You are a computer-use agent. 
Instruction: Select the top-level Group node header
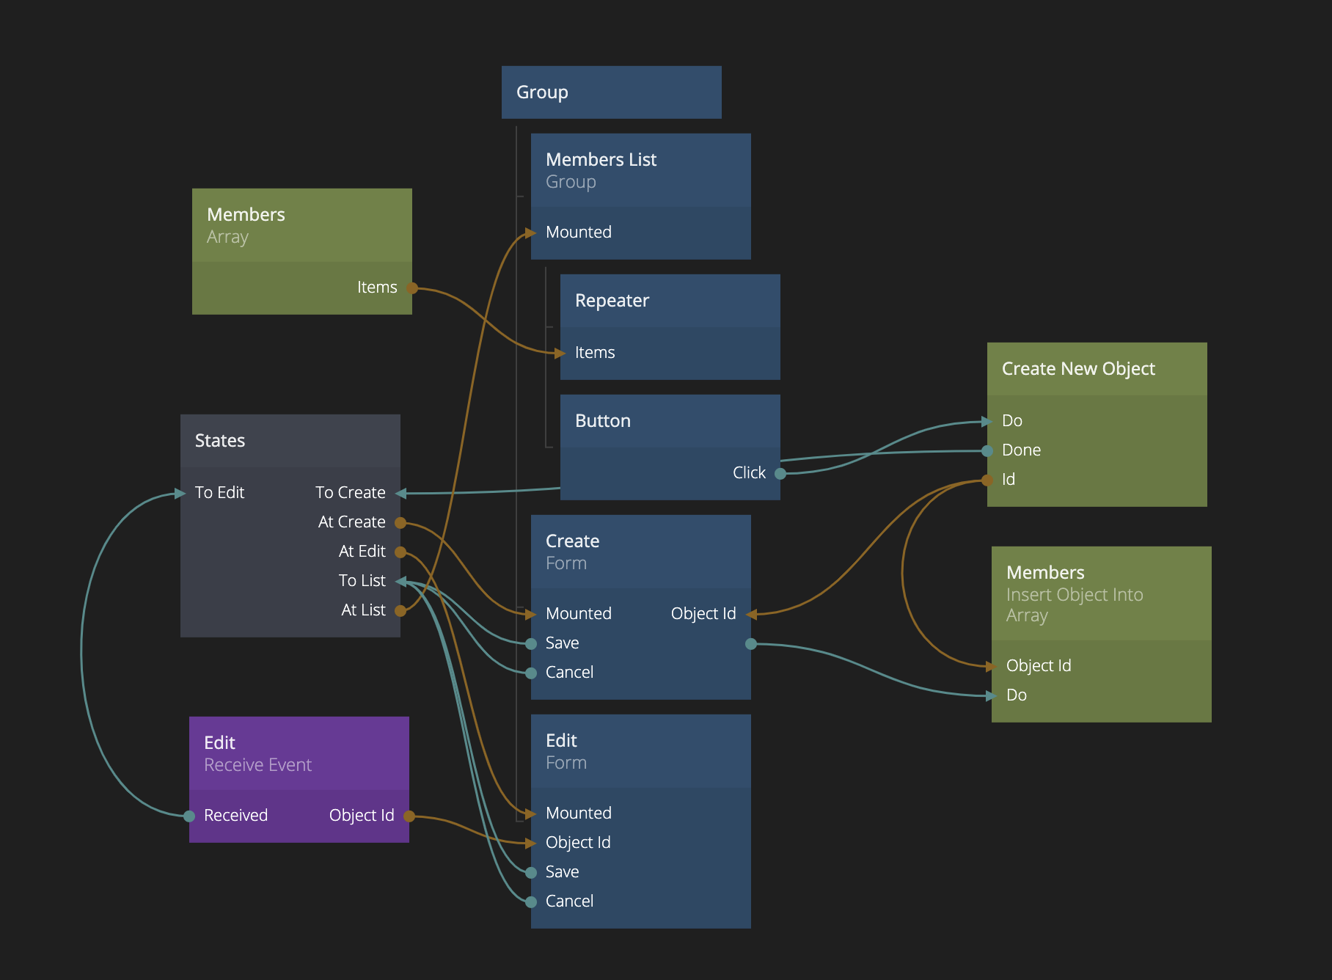(611, 92)
